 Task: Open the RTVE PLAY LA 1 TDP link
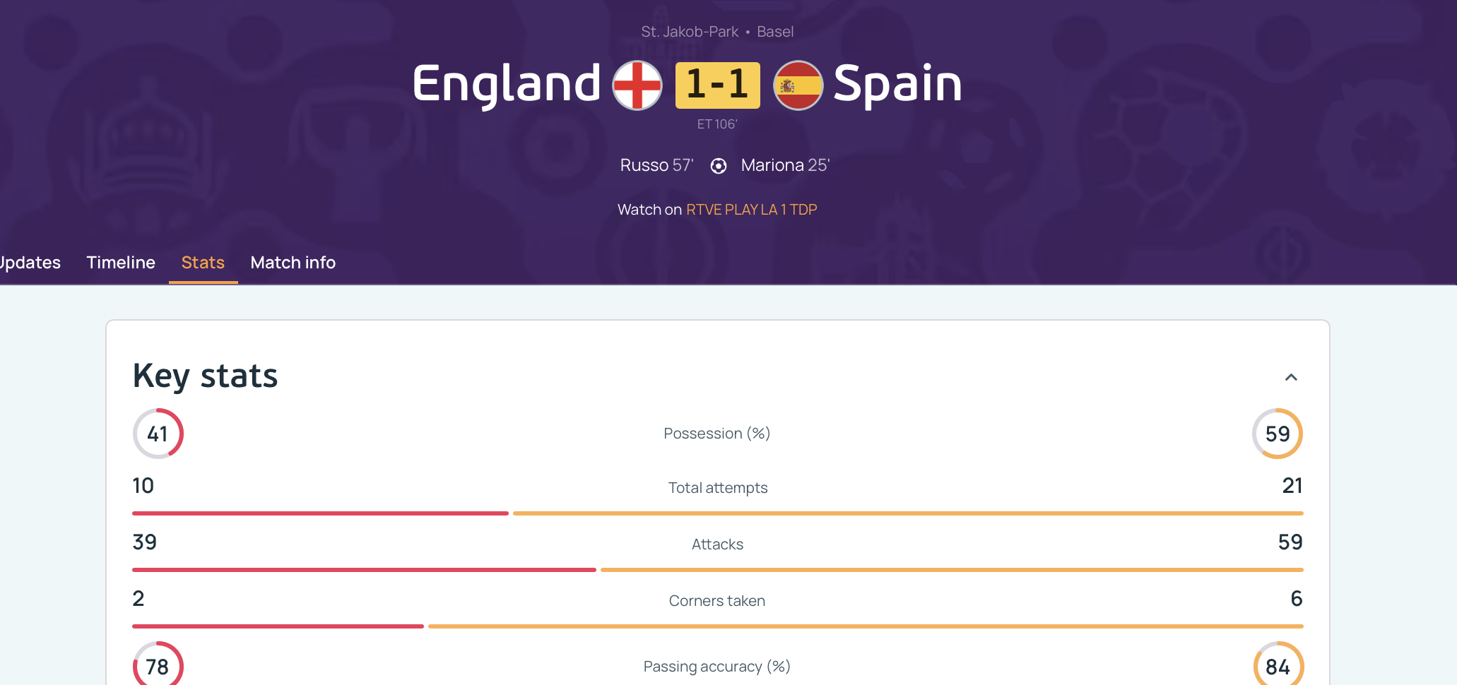[751, 210]
